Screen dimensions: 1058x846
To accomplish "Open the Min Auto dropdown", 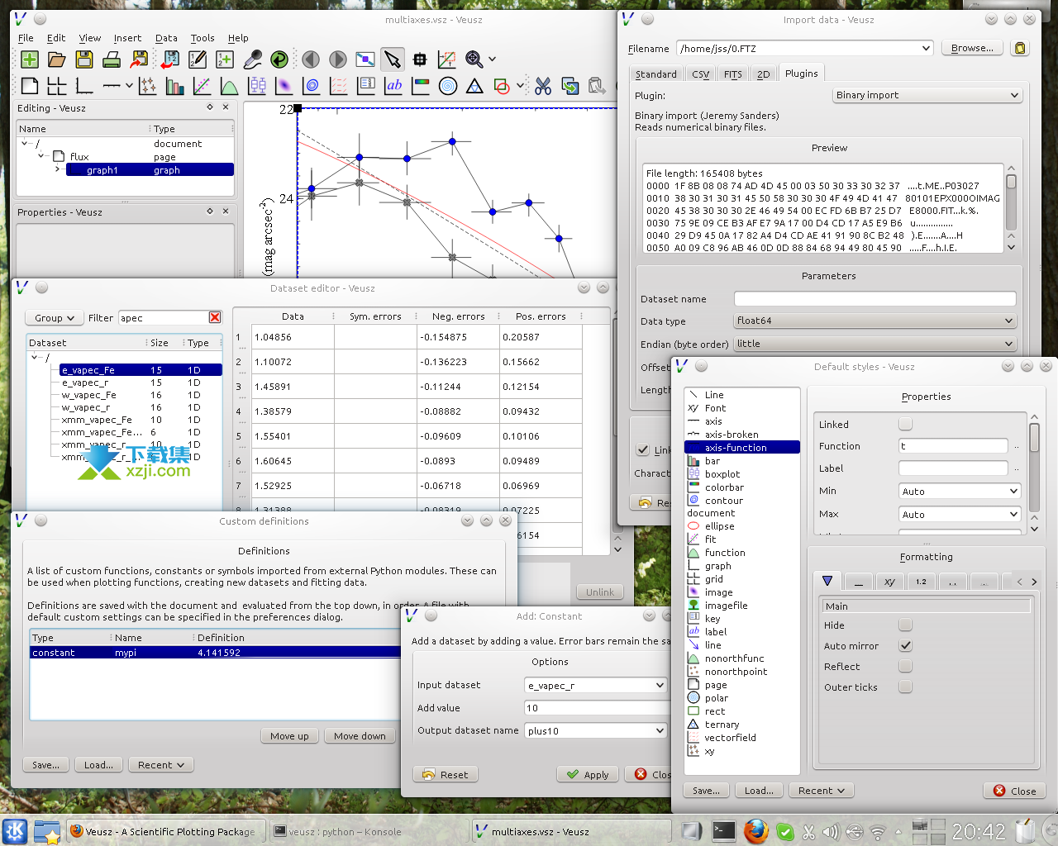I will tap(960, 491).
